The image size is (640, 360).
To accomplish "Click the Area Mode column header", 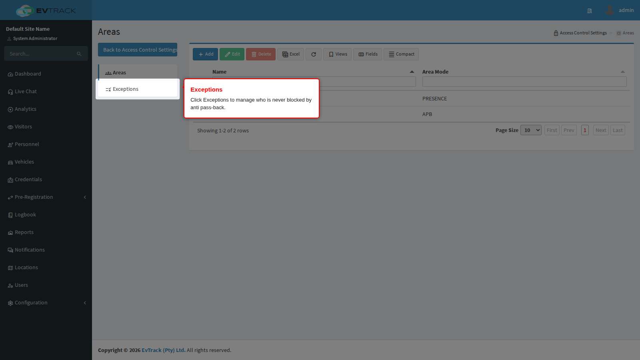I will click(435, 72).
